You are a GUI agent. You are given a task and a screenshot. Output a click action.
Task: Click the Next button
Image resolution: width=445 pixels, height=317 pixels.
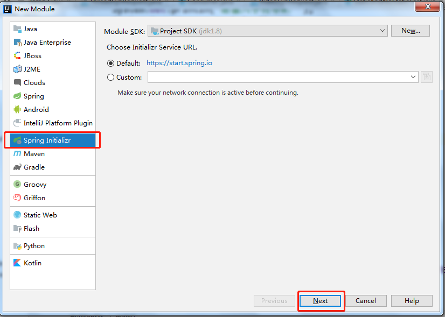pos(321,301)
